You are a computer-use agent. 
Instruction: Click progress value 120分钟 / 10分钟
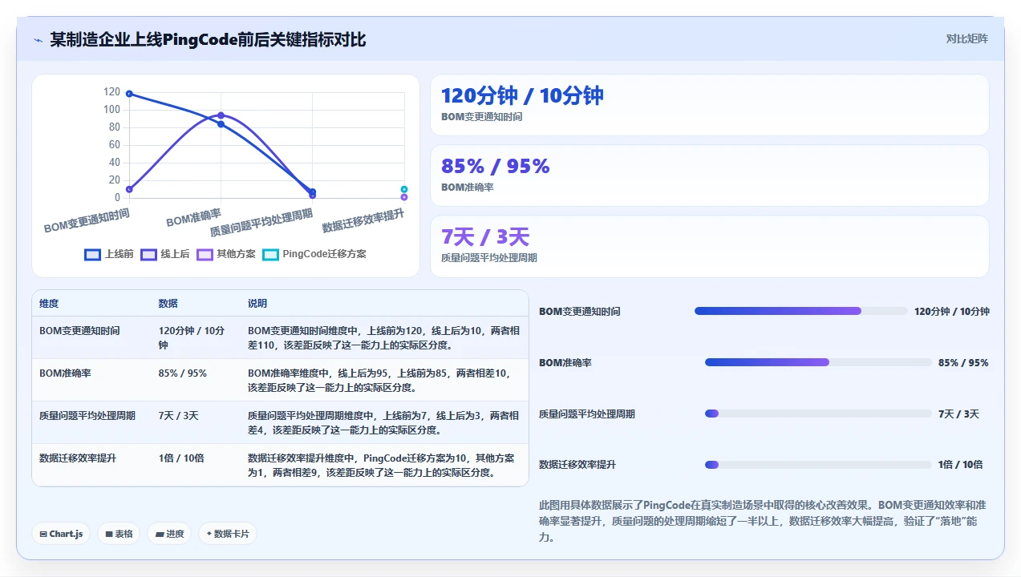[x=952, y=311]
